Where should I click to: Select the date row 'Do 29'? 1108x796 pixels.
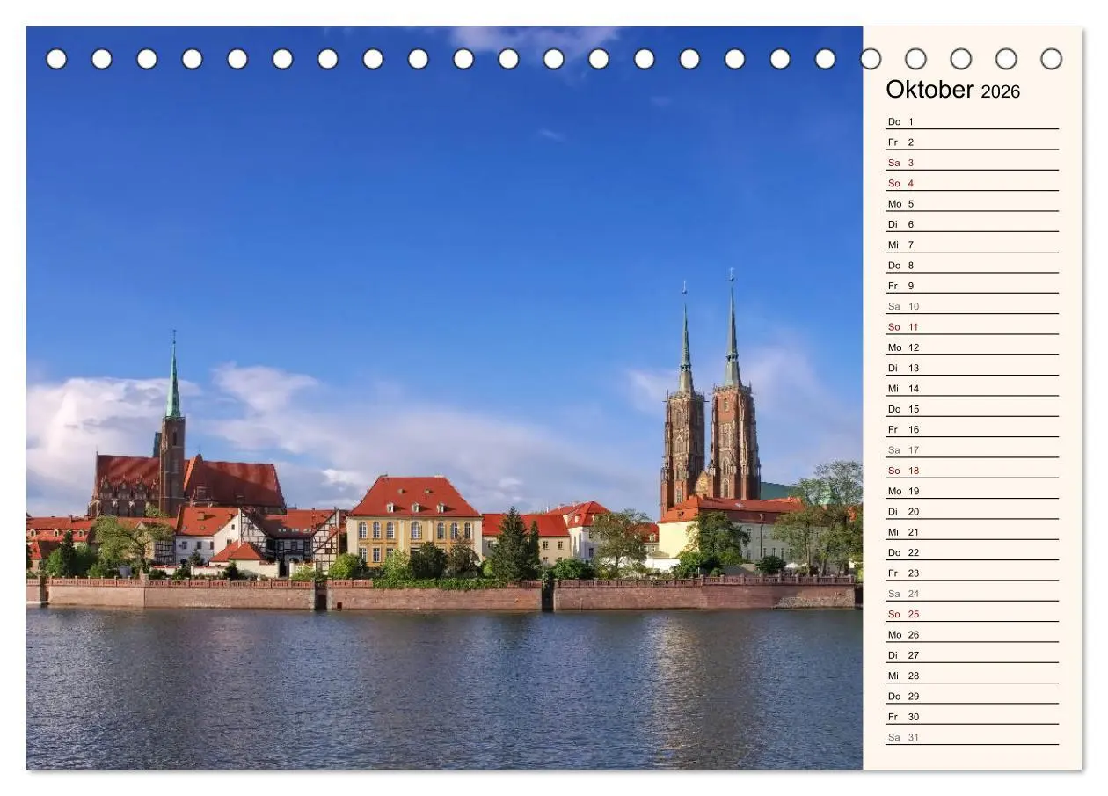click(972, 696)
